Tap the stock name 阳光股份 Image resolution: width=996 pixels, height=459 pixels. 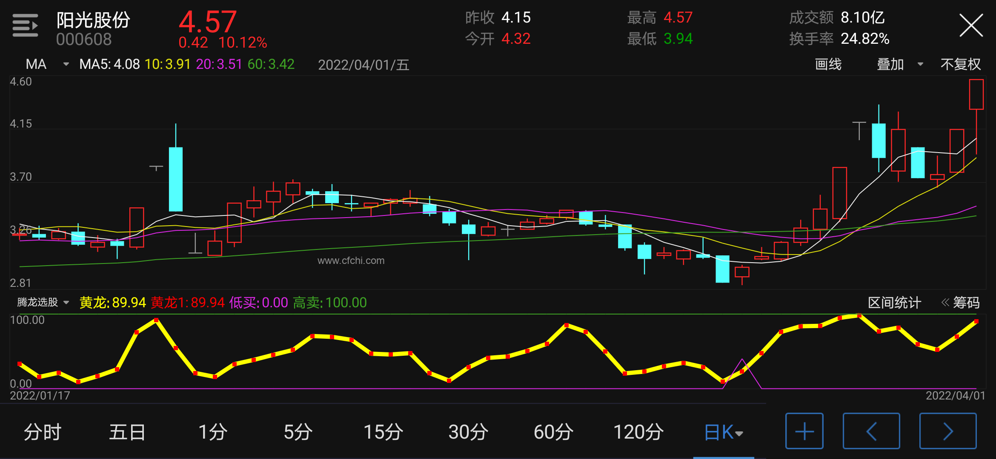(93, 20)
